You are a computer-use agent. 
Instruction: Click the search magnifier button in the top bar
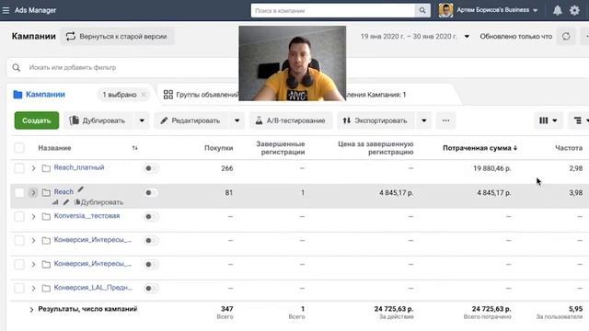coord(422,10)
